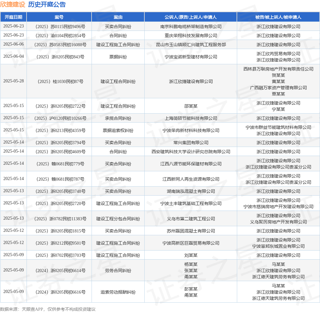The height and width of the screenshot is (312, 320).
Task: Select case number (2025)浙0205民初1815号
Action: pos(59,231)
